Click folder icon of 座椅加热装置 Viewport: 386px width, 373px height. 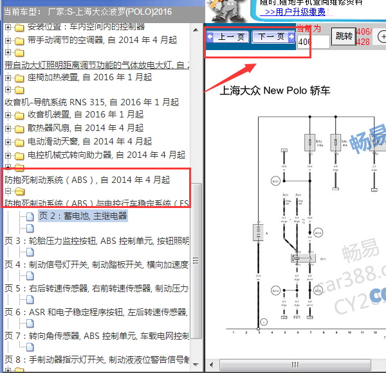(x=19, y=78)
